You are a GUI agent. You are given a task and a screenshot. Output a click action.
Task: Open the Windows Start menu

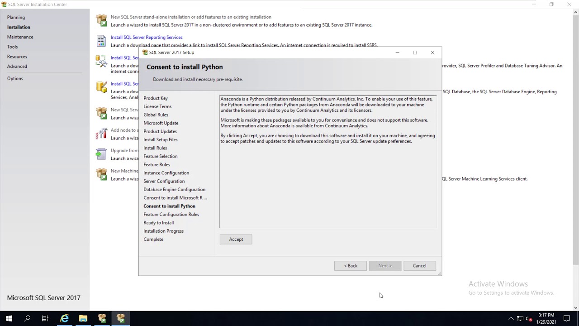coord(9,318)
